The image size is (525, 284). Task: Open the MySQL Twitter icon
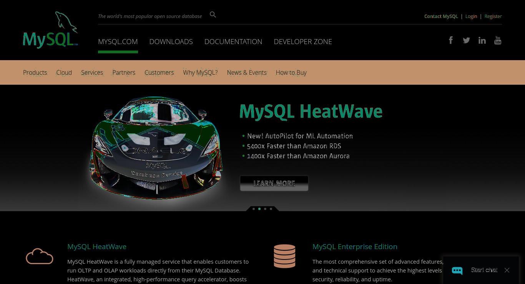[x=466, y=40]
